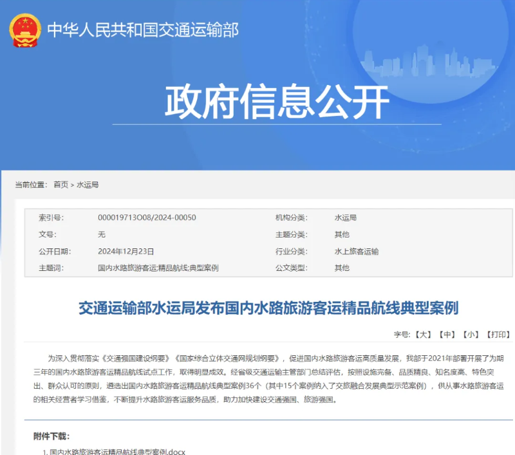This screenshot has height=455, width=515.
Task: Choose the 小 font size option
Action: click(472, 335)
